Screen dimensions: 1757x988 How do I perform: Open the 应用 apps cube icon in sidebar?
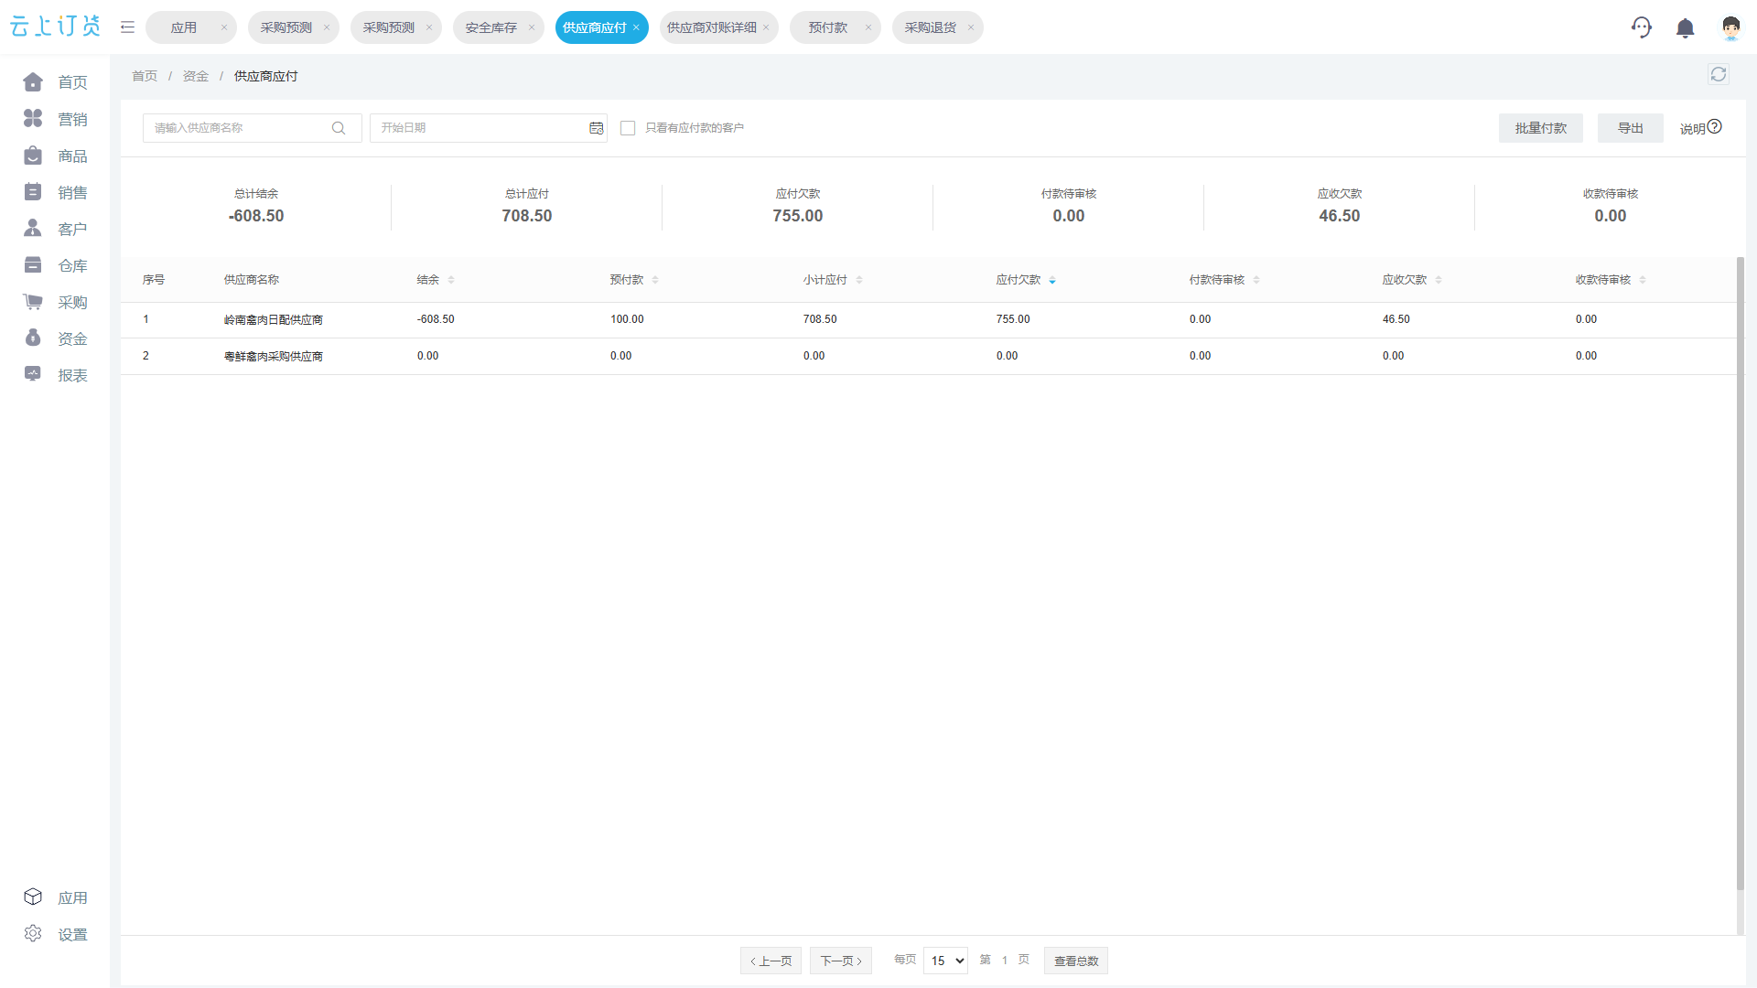33,897
